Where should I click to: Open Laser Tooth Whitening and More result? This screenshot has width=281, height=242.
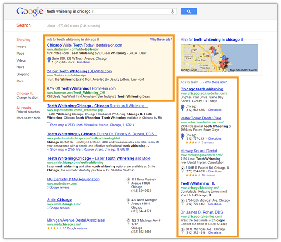click(x=99, y=158)
